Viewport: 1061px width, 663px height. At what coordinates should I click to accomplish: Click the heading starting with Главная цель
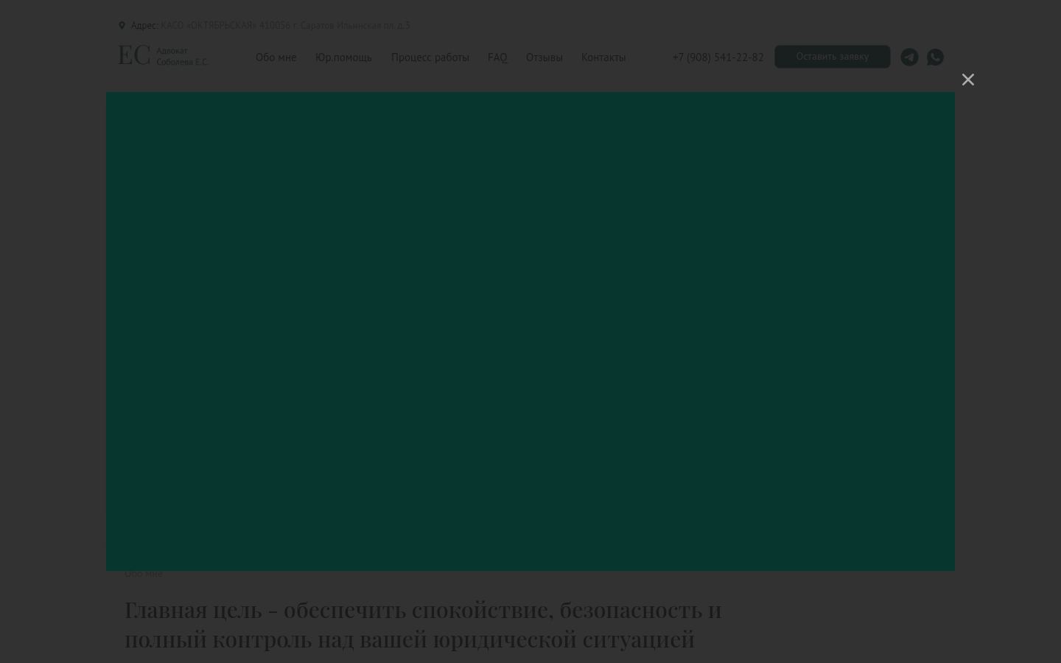[423, 625]
